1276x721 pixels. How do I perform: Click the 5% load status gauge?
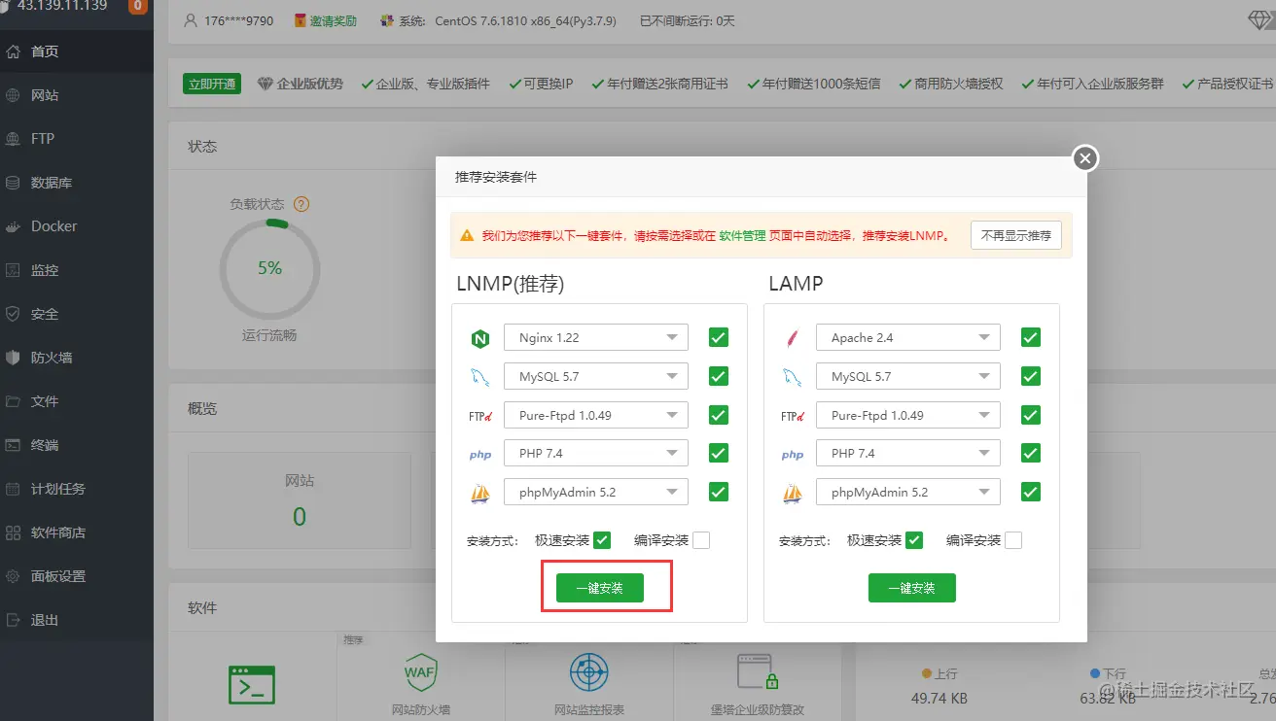269,267
